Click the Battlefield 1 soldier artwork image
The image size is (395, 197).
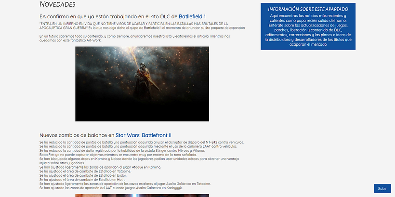(142, 84)
